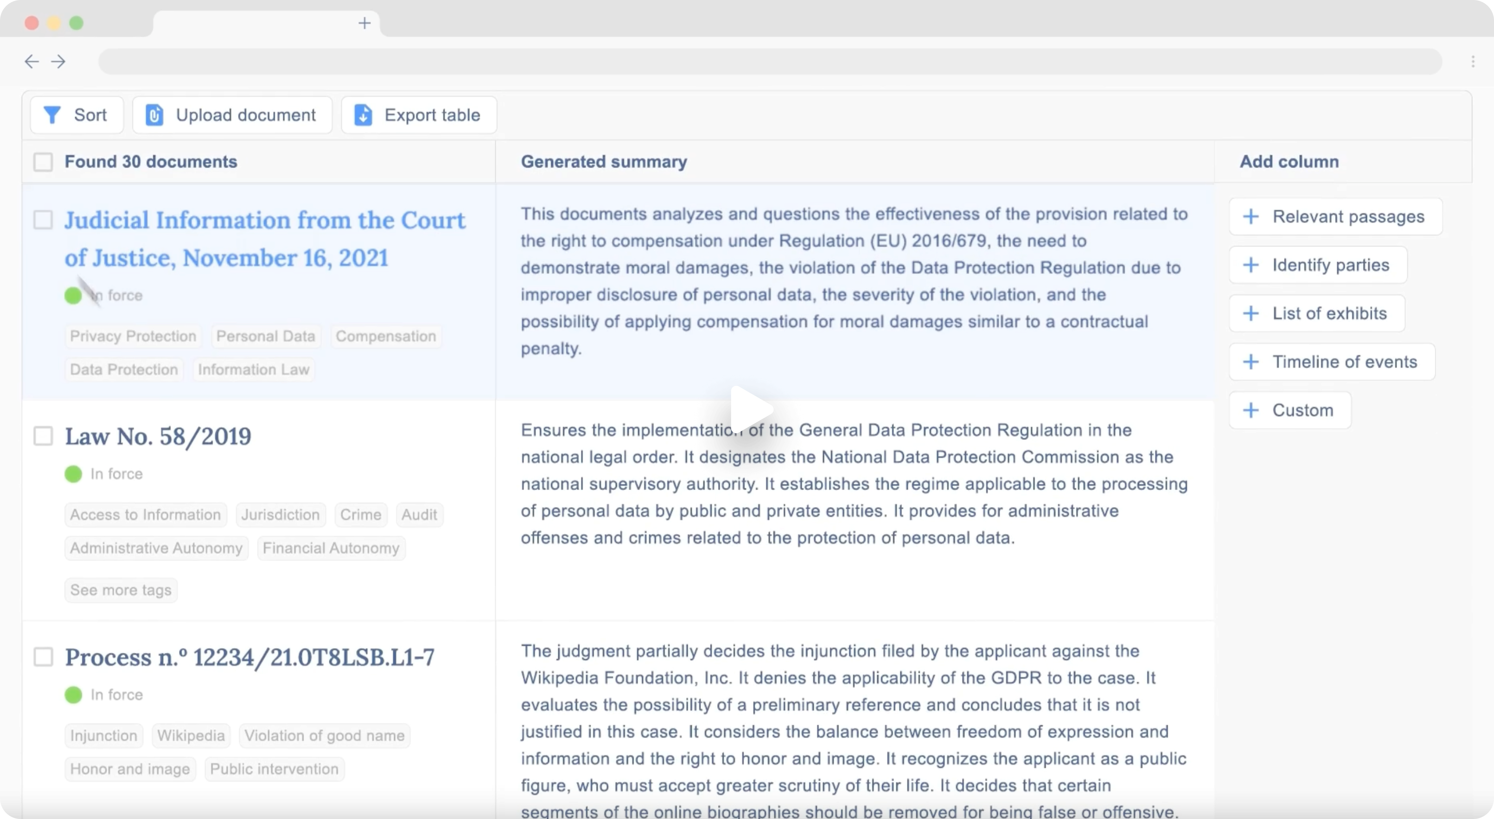Open Judicial Information from the Court of Justice document
1494x819 pixels.
point(265,239)
